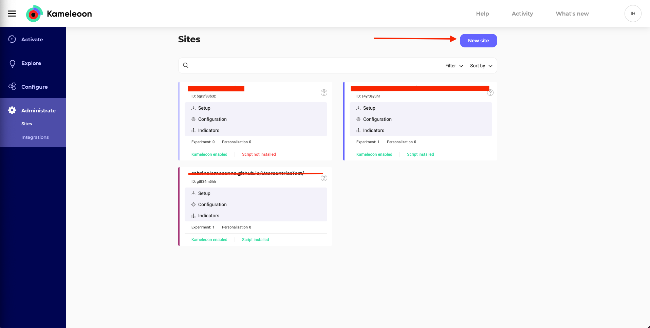Click the Sites page heading
This screenshot has height=328, width=650.
pyautogui.click(x=189, y=39)
